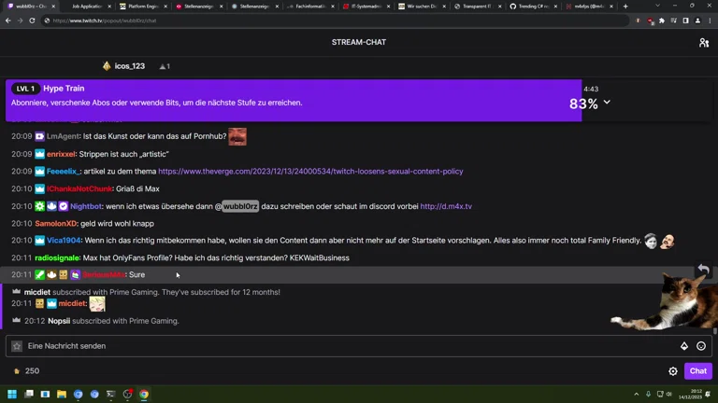Open the terminal icon in taskbar
This screenshot has height=403, width=718.
(111, 394)
